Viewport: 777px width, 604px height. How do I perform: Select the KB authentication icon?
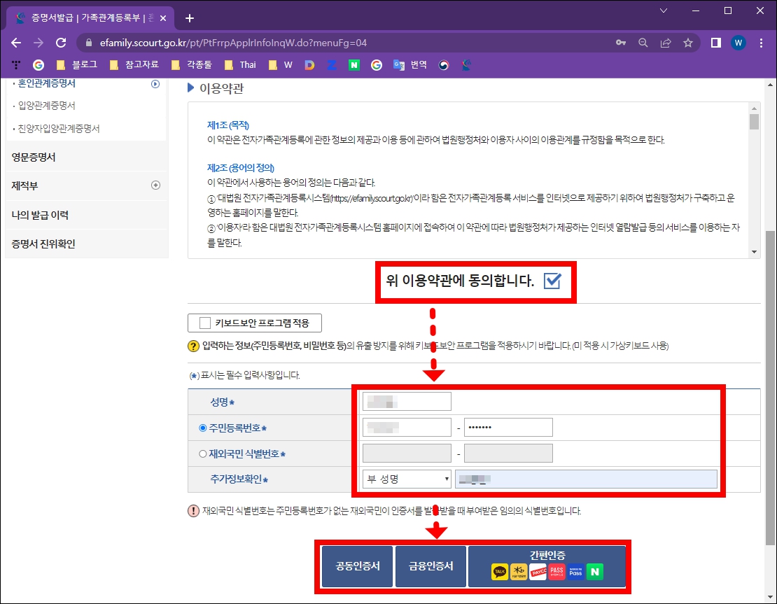(519, 570)
